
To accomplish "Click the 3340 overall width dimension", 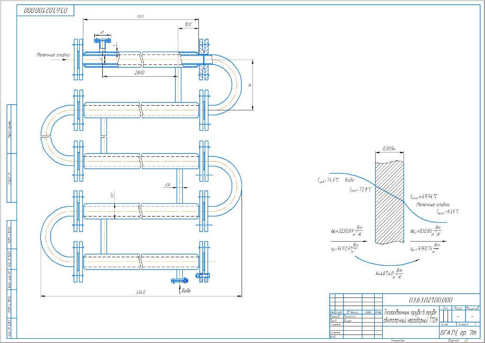I will (x=141, y=292).
